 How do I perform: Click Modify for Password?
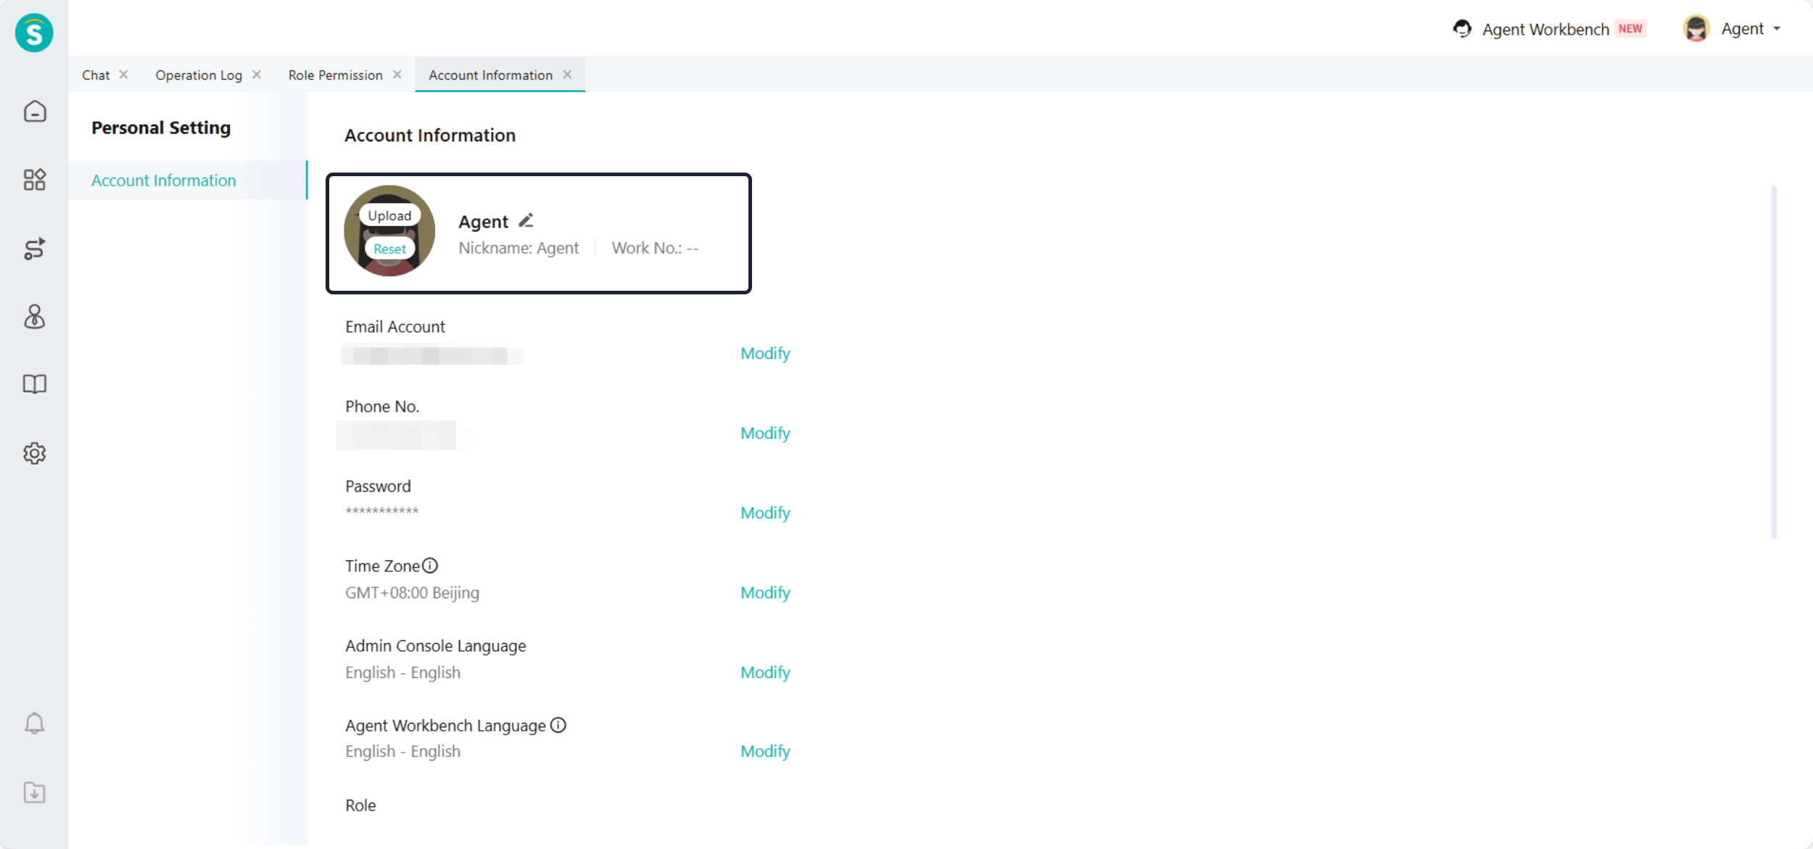[764, 513]
